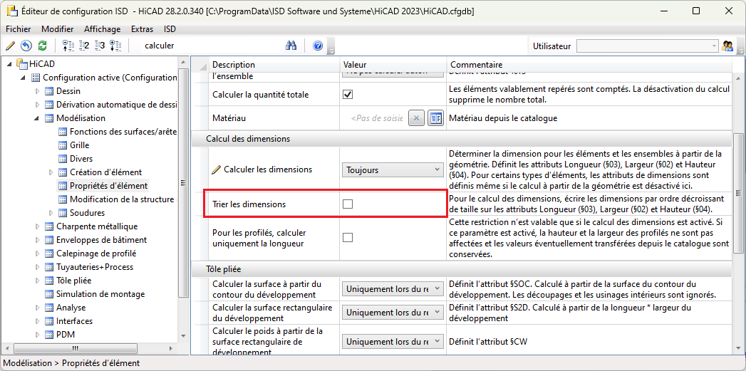Select Fonctions des surfaces/arêtes tree item

(123, 131)
